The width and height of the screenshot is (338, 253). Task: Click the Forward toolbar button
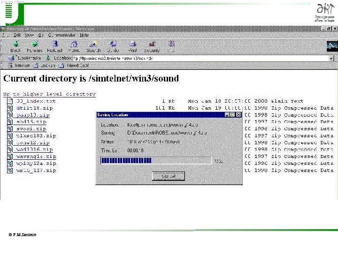click(x=35, y=46)
